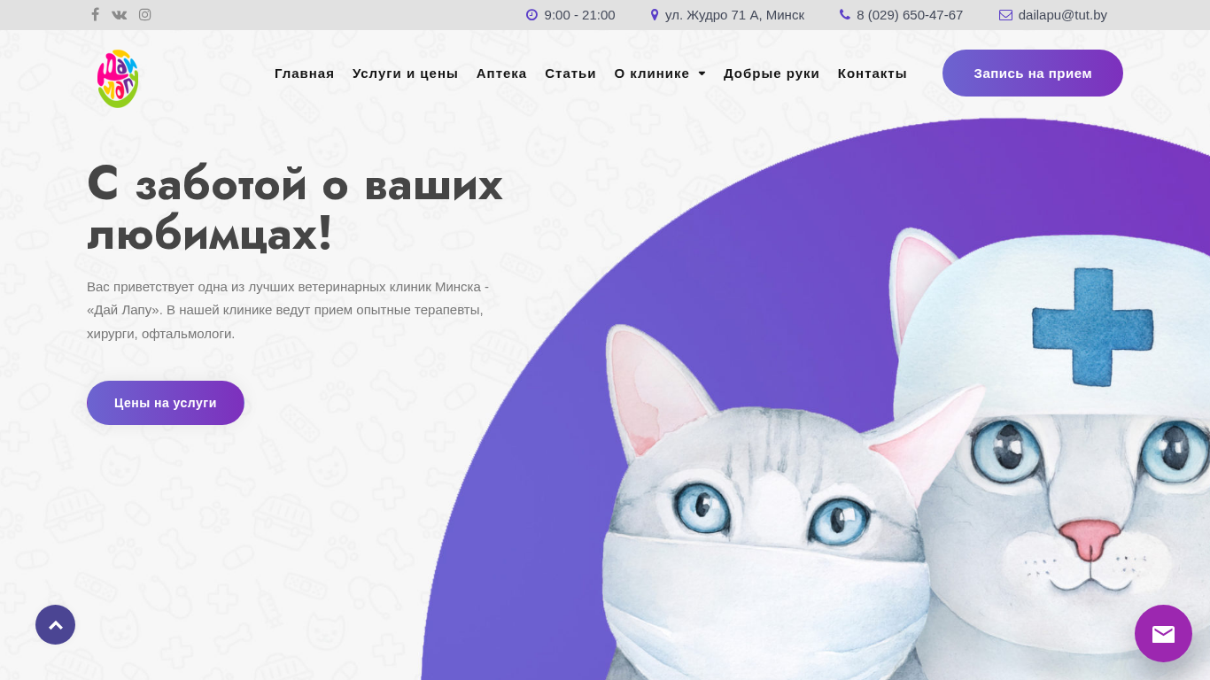Click the Запись на прием button
The height and width of the screenshot is (680, 1210).
(1033, 73)
